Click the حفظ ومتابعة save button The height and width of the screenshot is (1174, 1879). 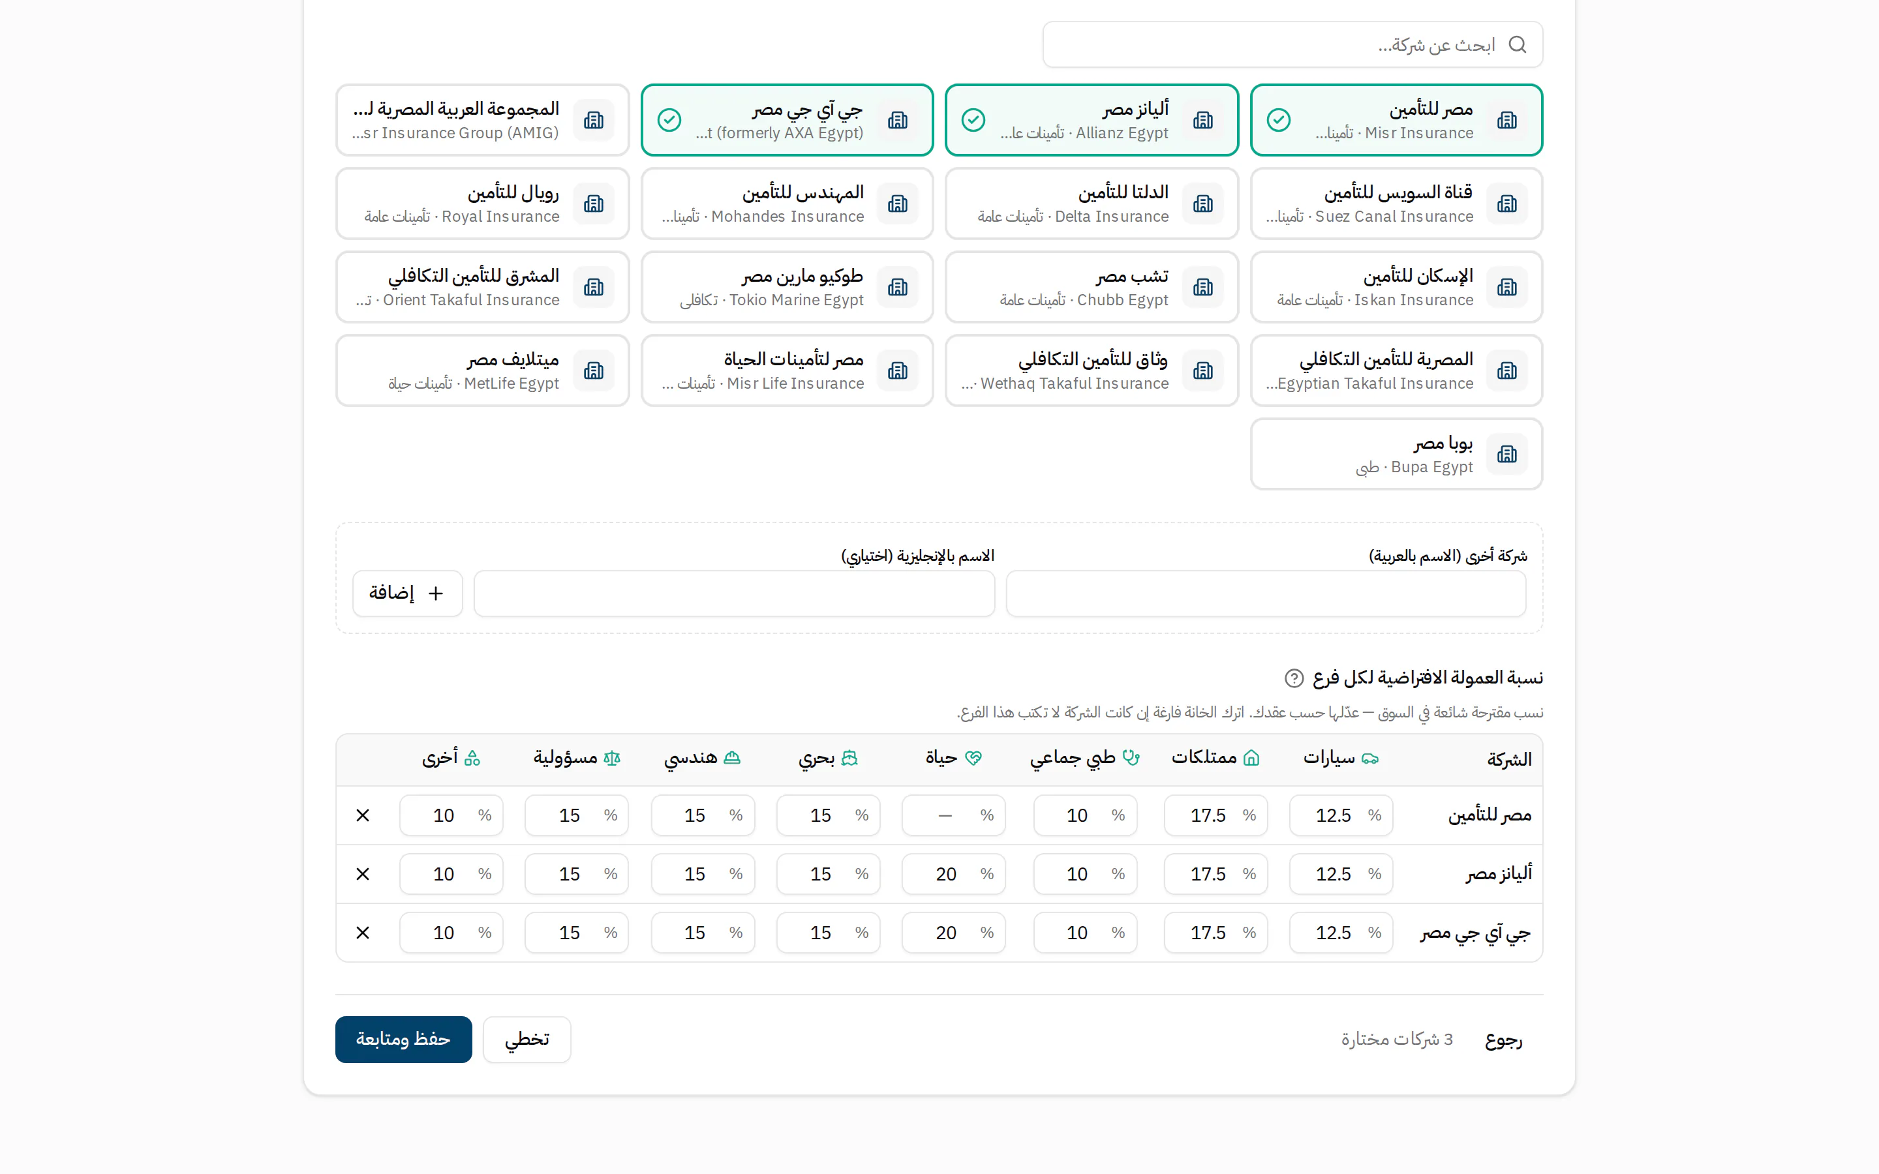[x=403, y=1039]
